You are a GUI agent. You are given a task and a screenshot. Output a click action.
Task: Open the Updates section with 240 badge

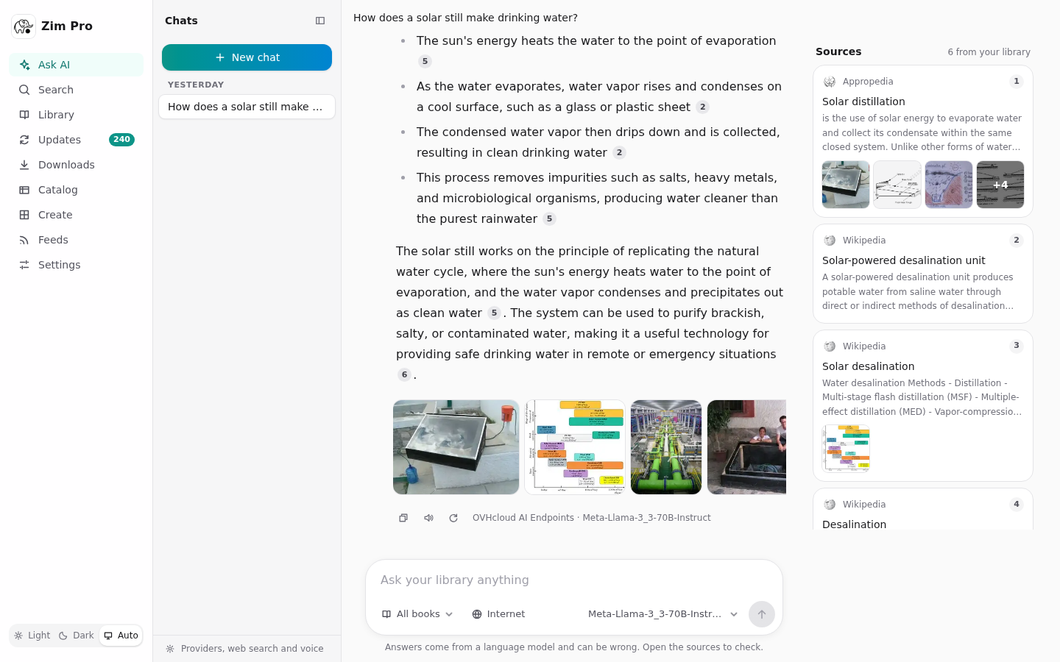tap(77, 140)
